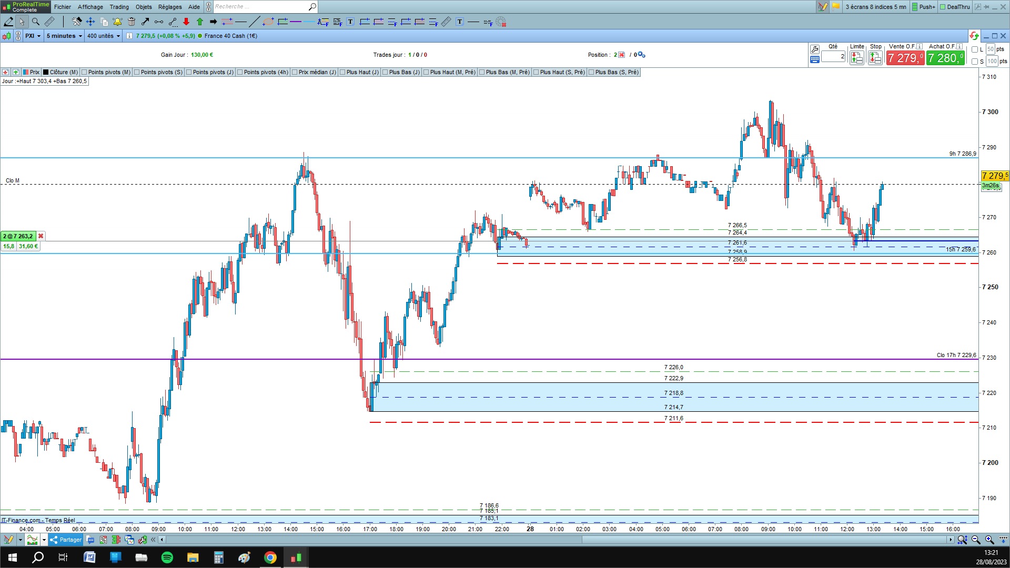Click the Partager share button
1010x568 pixels.
(x=66, y=540)
